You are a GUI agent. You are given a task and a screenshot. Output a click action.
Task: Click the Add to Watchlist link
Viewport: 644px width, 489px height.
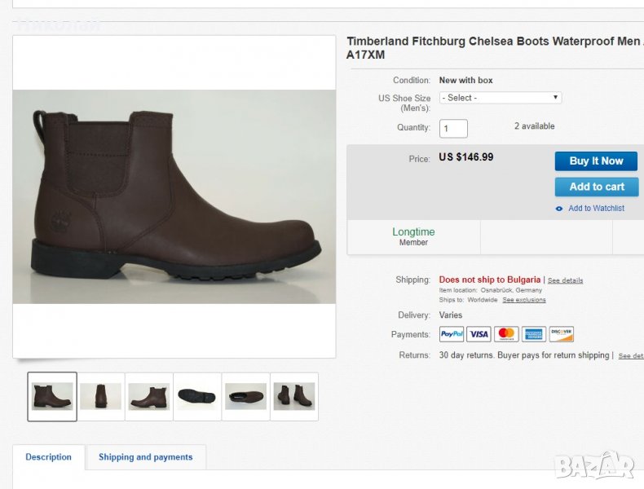pos(596,209)
